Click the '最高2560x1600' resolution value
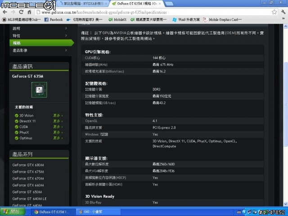The width and height of the screenshot is (288, 216). (163, 164)
